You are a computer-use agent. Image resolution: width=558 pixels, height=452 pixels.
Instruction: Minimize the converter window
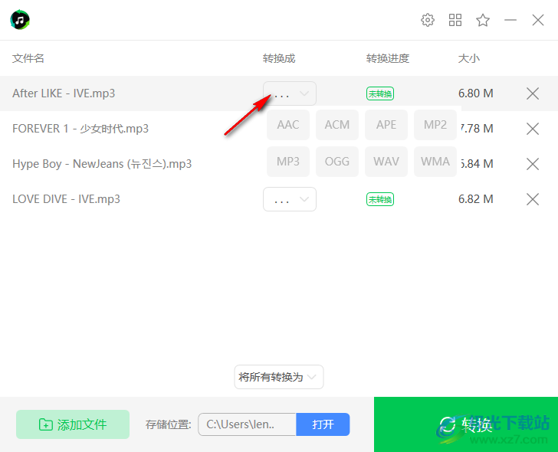[x=510, y=20]
